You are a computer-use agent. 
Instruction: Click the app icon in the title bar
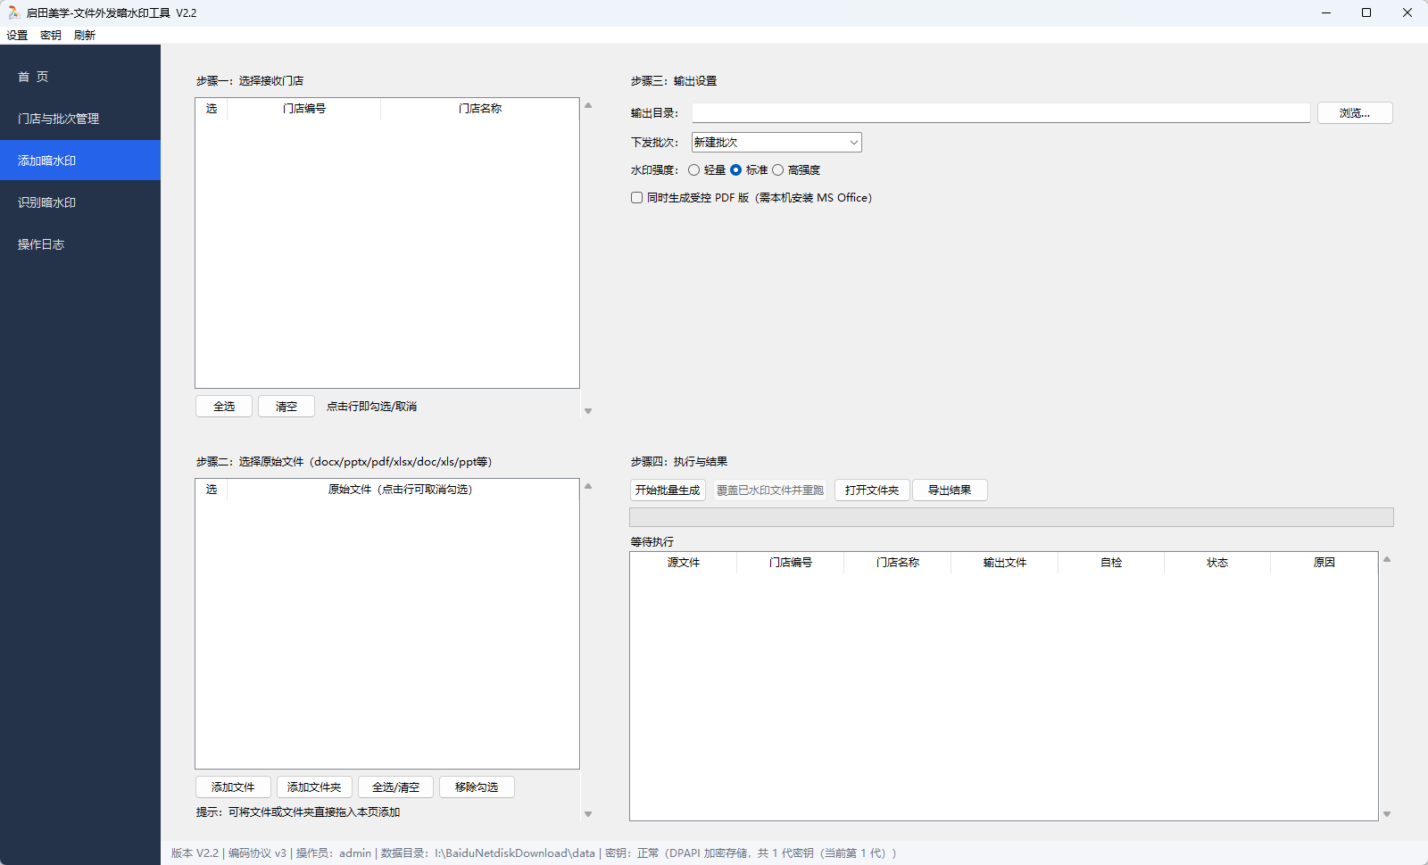coord(13,12)
